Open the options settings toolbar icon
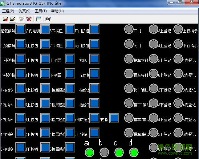 pyautogui.click(x=48, y=19)
